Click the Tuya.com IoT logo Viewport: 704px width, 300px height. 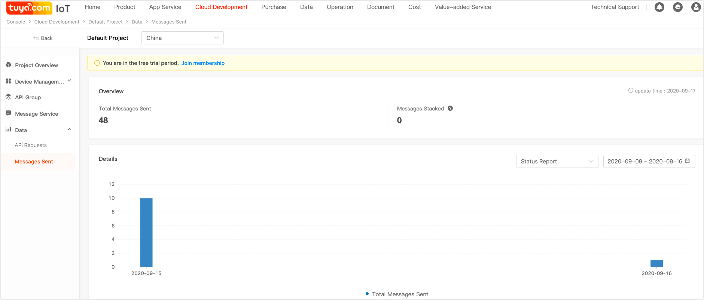38,8
